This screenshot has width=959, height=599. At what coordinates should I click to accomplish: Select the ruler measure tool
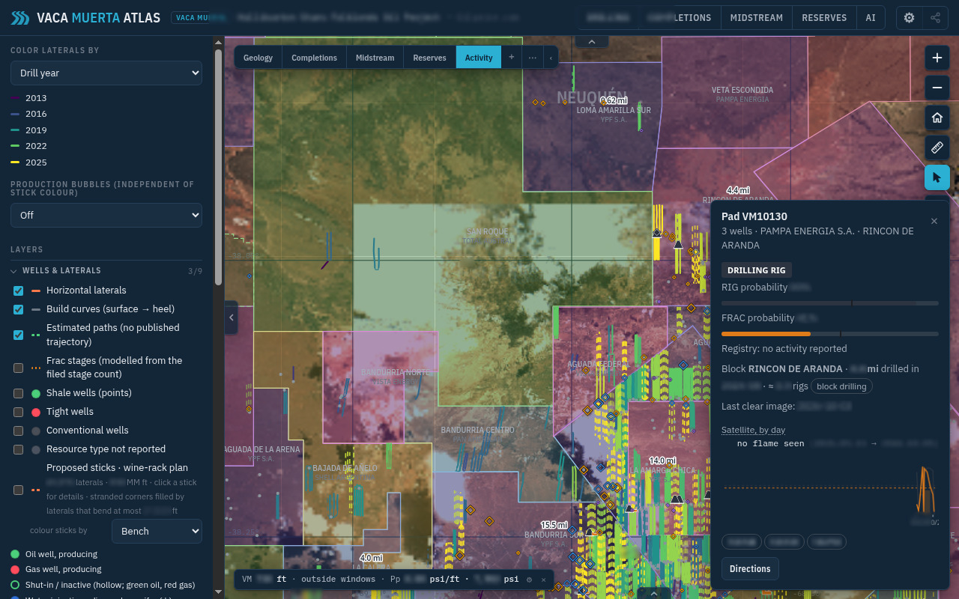pyautogui.click(x=937, y=148)
